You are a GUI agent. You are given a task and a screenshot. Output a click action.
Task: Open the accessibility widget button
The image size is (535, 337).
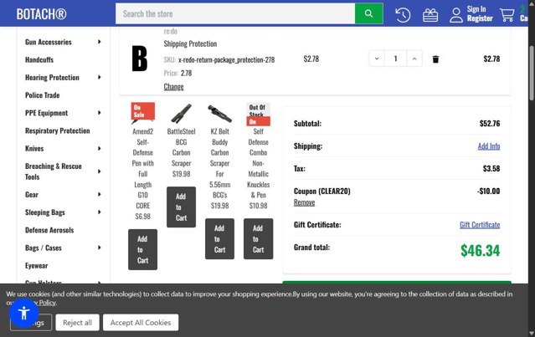pyautogui.click(x=23, y=313)
